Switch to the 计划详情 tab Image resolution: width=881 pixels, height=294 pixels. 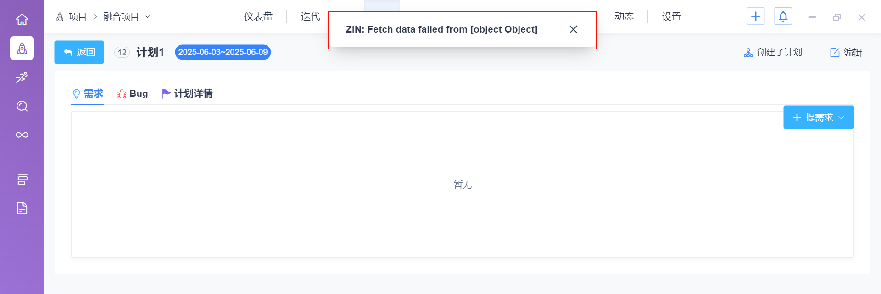click(x=187, y=93)
